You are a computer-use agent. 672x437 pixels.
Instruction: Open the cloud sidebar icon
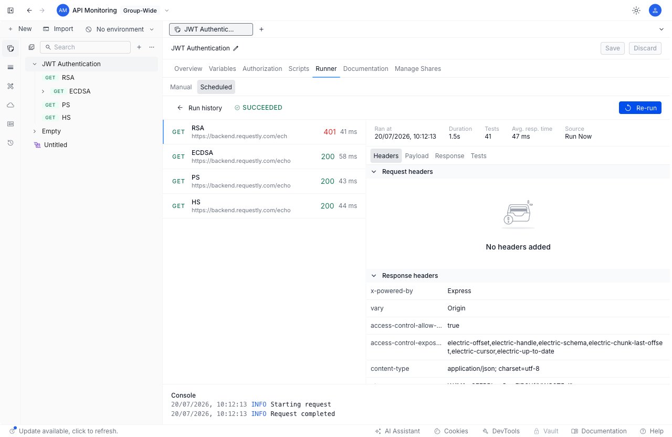(10, 105)
